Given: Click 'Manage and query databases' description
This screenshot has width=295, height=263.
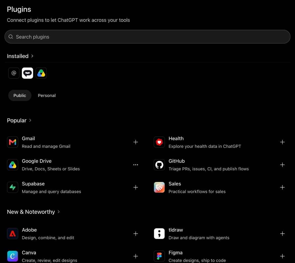Looking at the screenshot, I should [x=51, y=191].
